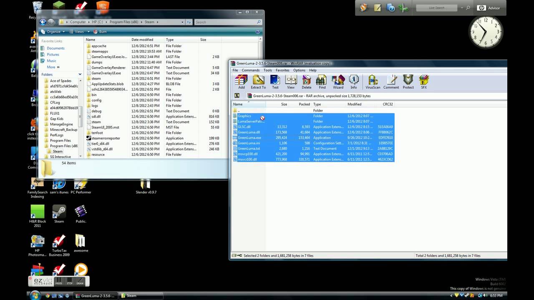This screenshot has height=300, width=534.
Task: Click the Protect archive icon
Action: 408,82
